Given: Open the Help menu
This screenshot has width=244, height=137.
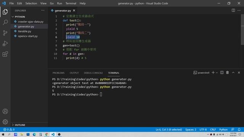Looking at the screenshot, I should (82, 3).
